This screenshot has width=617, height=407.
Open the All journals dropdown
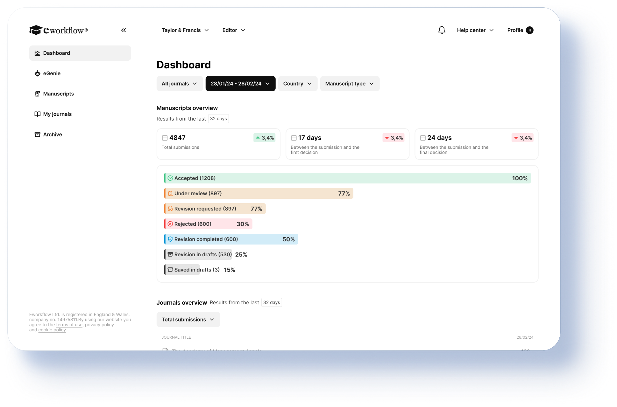point(180,84)
